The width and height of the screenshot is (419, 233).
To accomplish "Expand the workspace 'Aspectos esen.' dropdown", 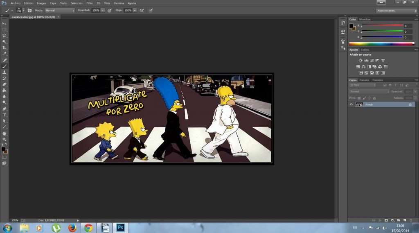I will (396, 11).
